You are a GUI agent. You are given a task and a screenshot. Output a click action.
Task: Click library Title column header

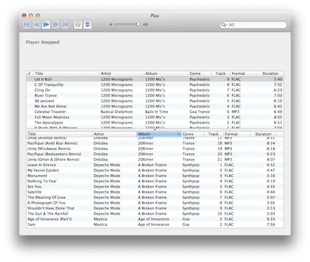59,134
